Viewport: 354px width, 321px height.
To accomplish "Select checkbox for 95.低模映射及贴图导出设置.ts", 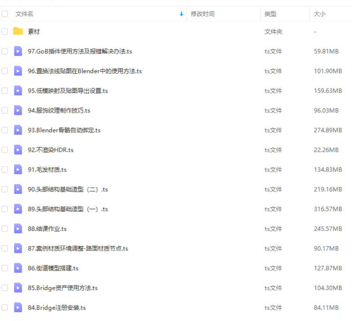I will click(x=4, y=90).
